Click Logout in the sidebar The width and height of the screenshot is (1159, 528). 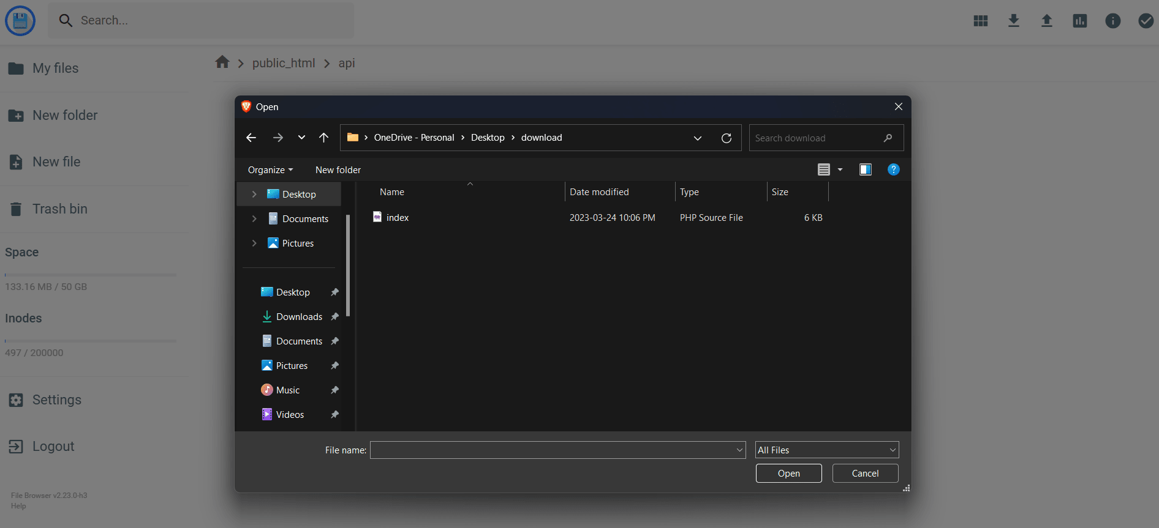(41, 446)
